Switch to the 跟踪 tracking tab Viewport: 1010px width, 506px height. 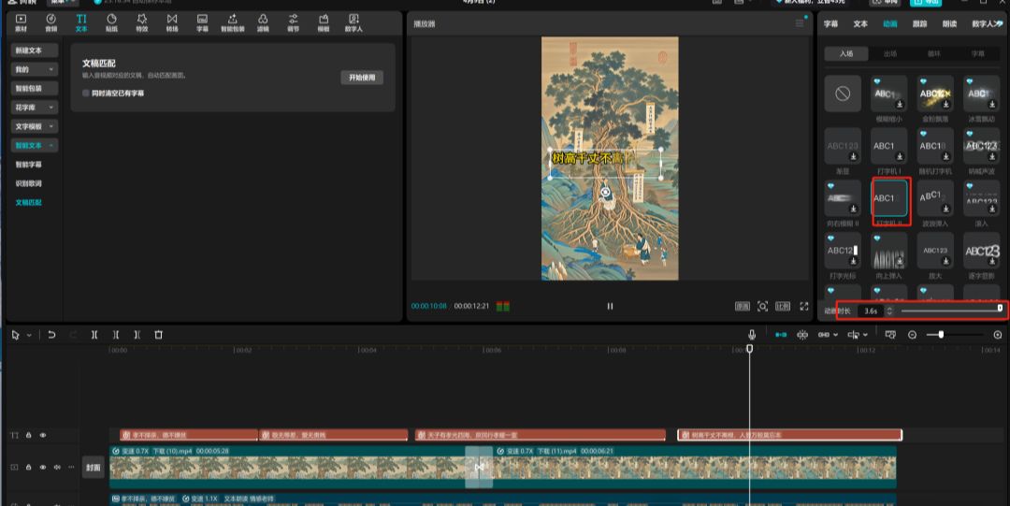[920, 23]
